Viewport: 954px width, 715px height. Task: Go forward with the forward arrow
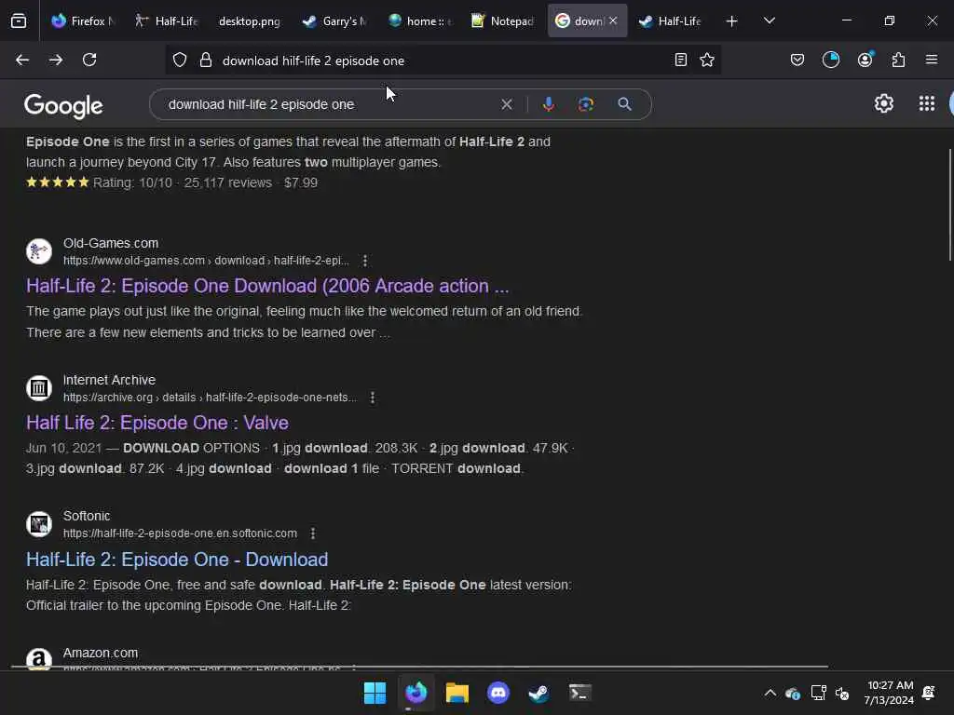pos(56,60)
